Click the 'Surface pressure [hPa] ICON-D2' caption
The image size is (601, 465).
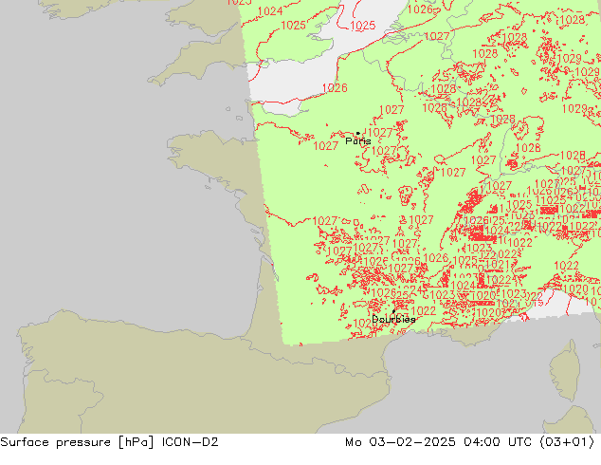pyautogui.click(x=109, y=442)
